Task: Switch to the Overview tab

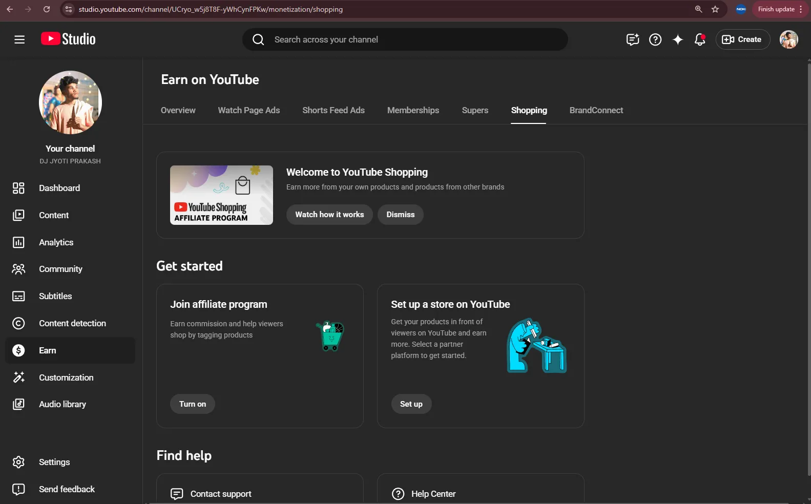Action: click(x=178, y=110)
